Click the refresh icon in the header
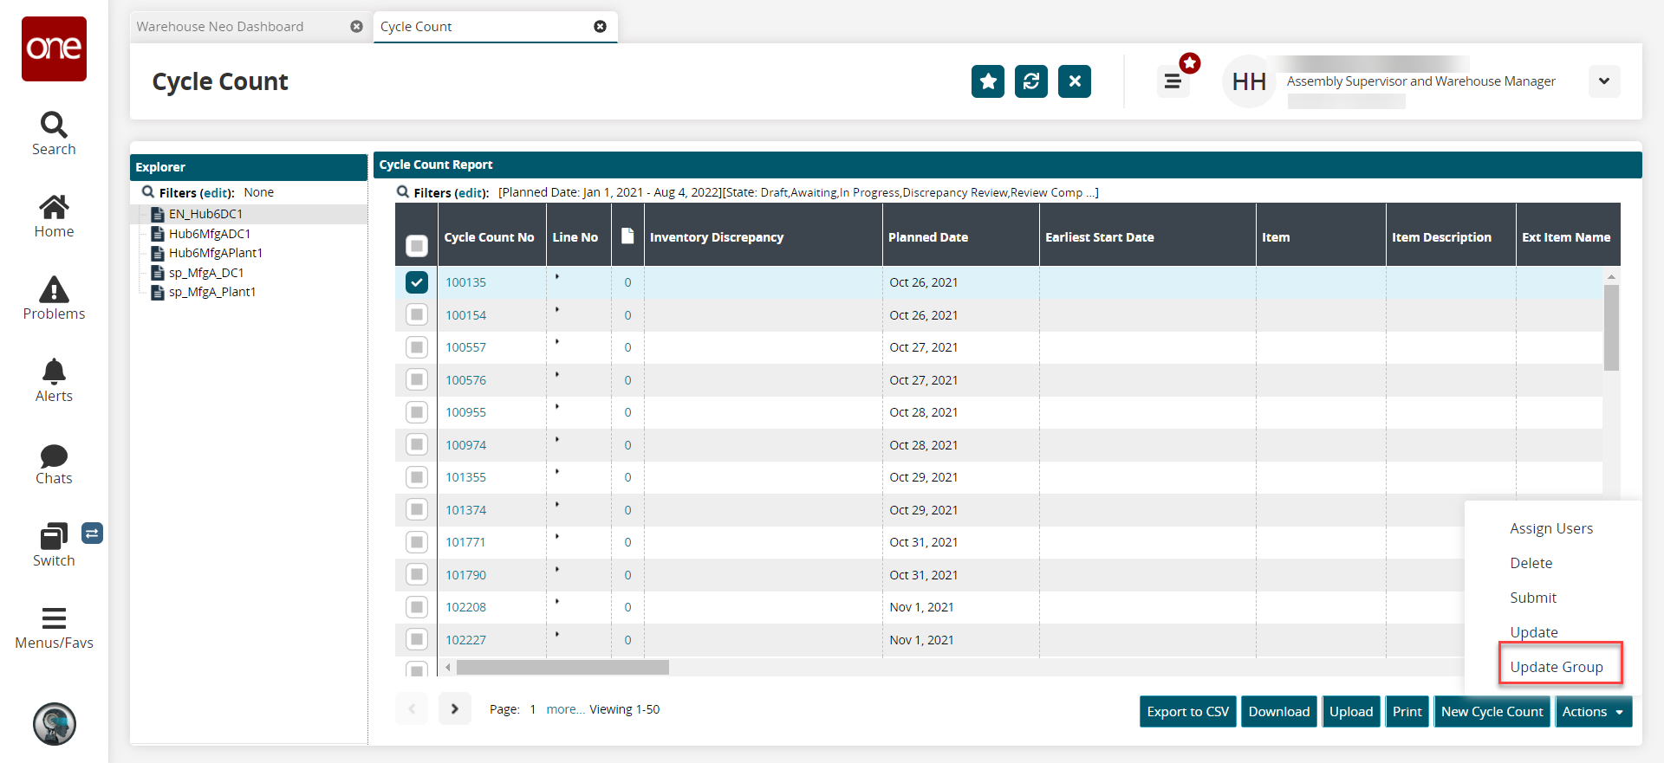The height and width of the screenshot is (763, 1664). [x=1030, y=81]
